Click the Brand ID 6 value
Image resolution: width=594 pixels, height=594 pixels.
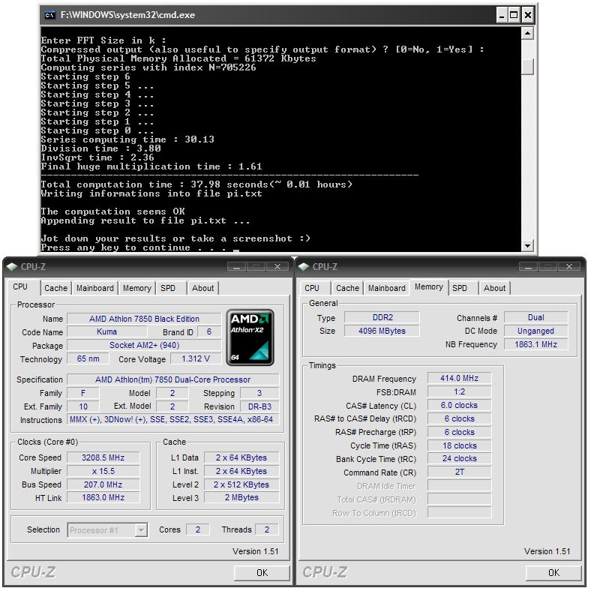coord(208,331)
